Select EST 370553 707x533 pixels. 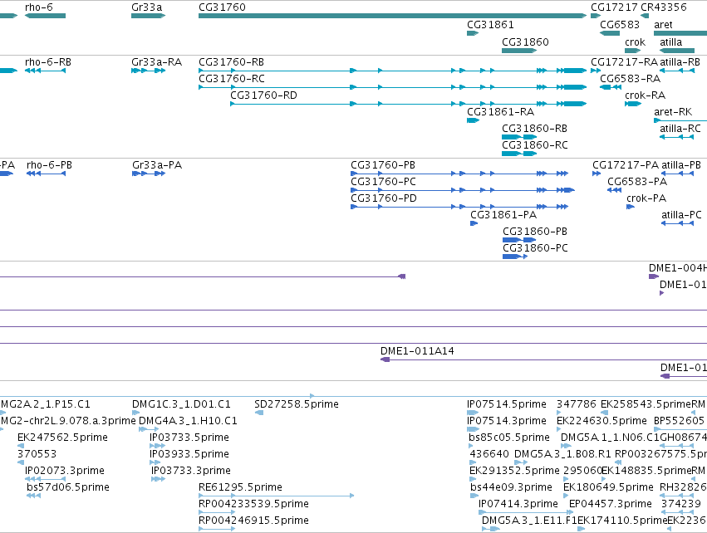(x=37, y=455)
